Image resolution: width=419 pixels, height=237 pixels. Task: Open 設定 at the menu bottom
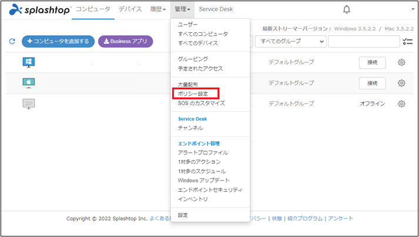(x=183, y=215)
